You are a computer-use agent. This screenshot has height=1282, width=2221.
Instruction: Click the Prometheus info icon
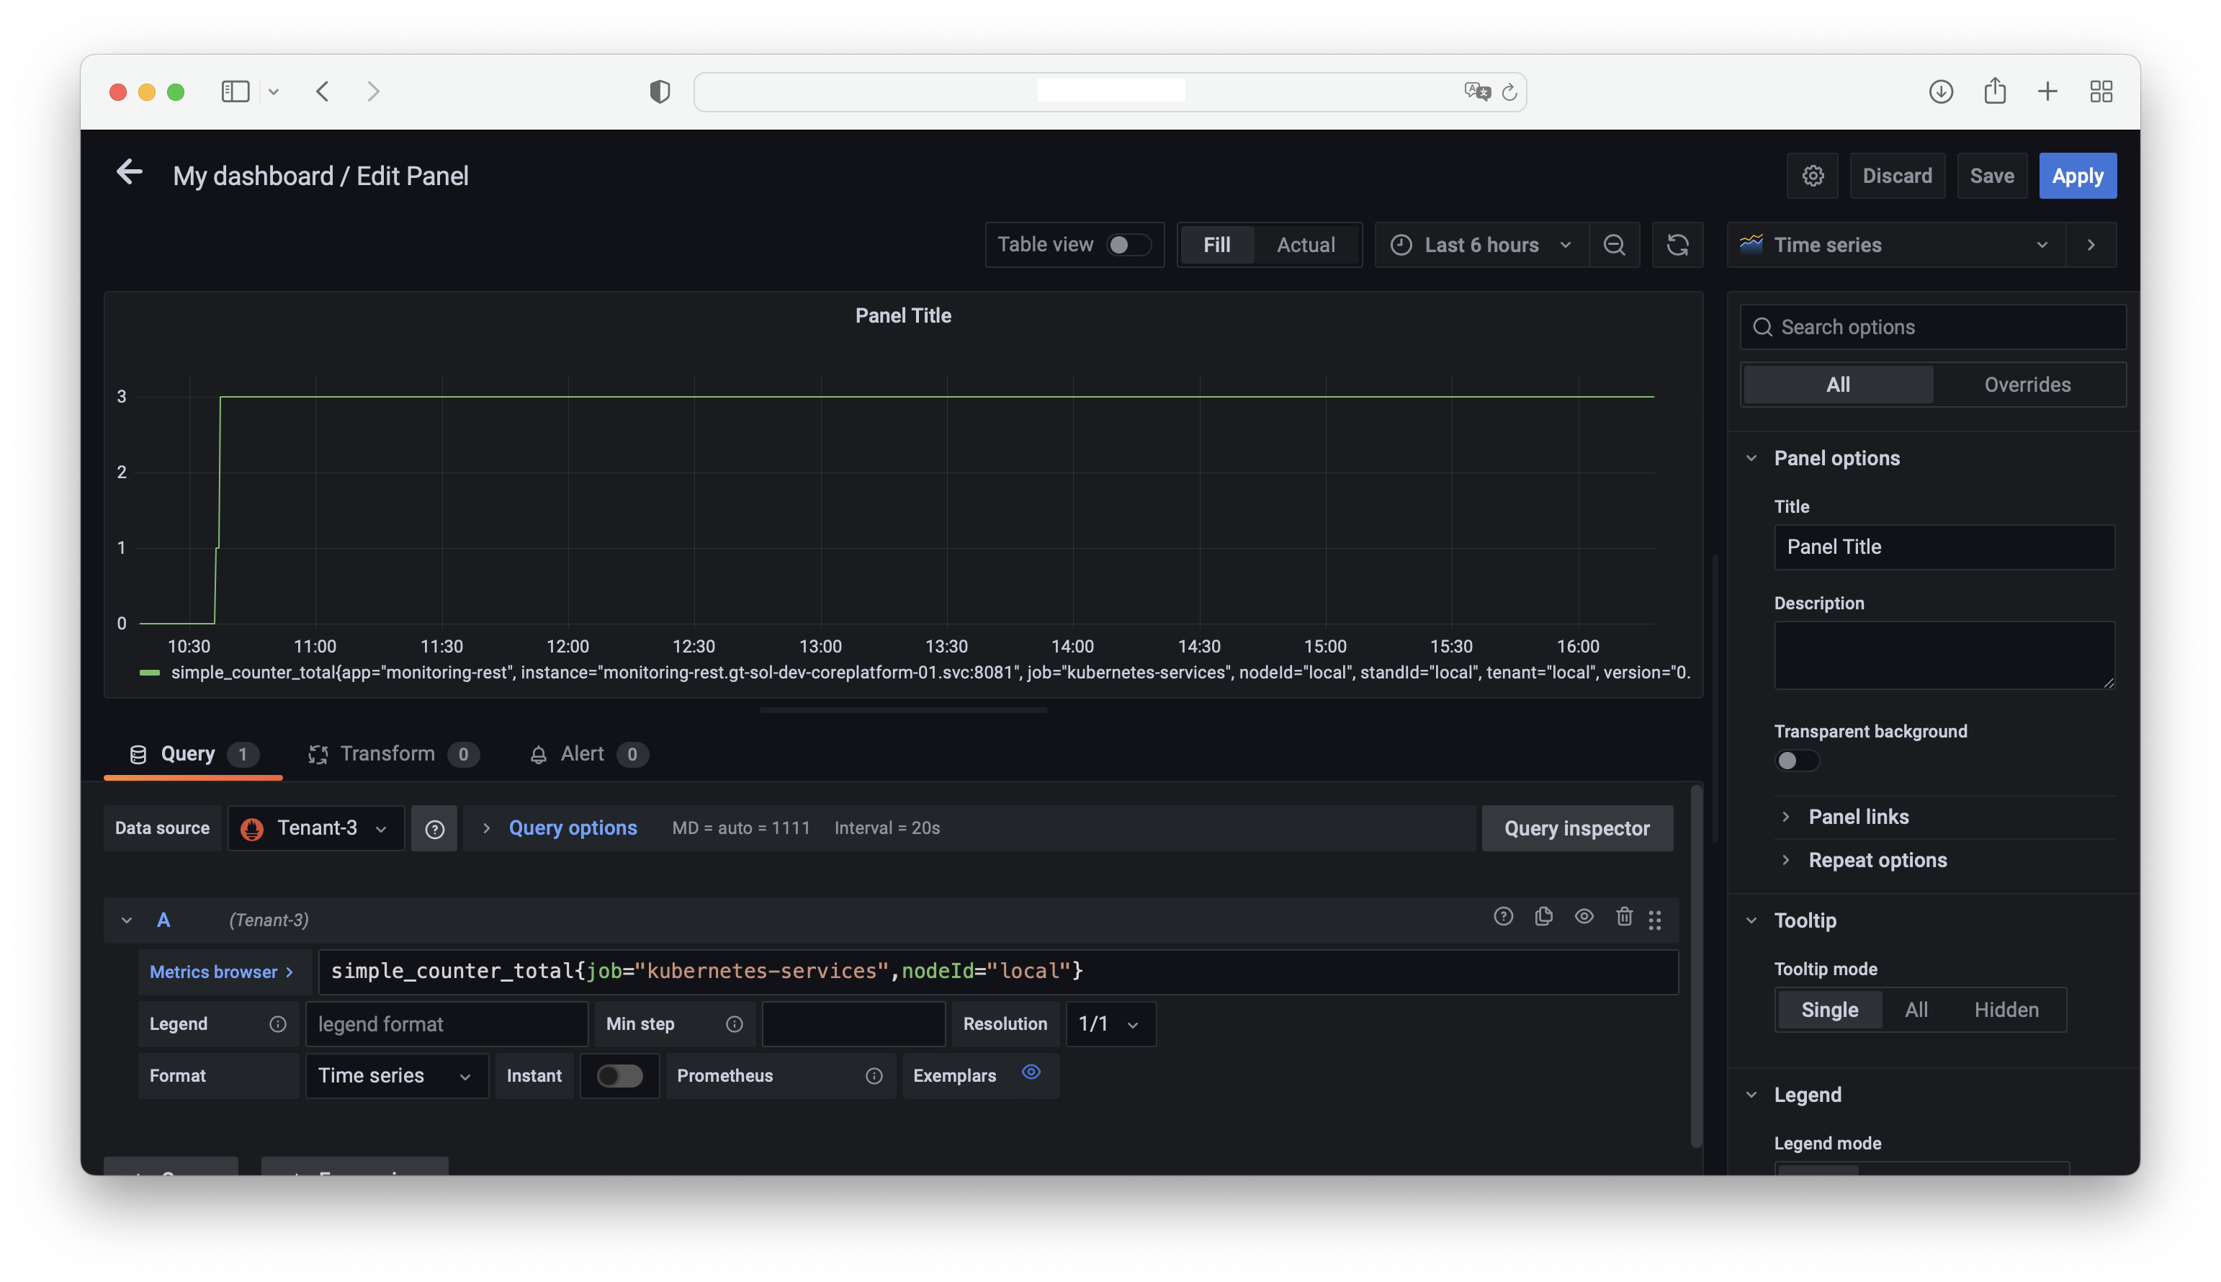[874, 1076]
